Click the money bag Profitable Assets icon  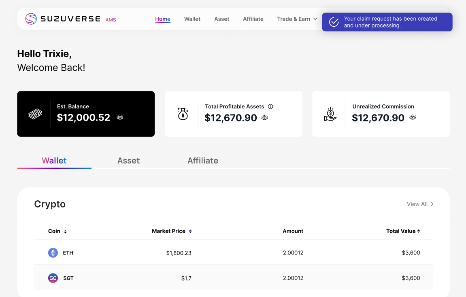pos(183,114)
